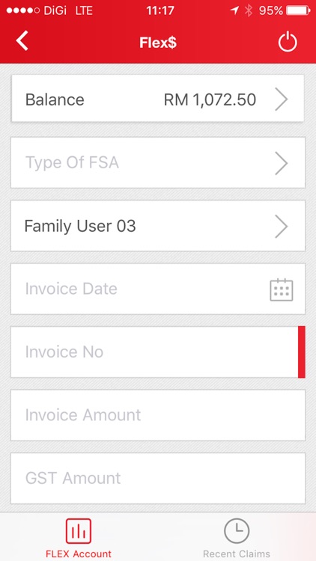The width and height of the screenshot is (316, 561).
Task: Open the invoice date calendar icon
Action: (282, 289)
